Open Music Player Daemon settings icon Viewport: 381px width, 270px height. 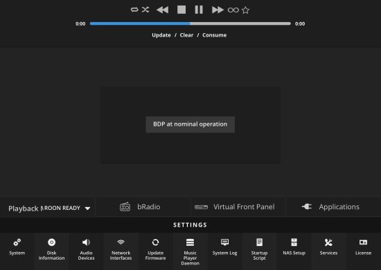[190, 242]
